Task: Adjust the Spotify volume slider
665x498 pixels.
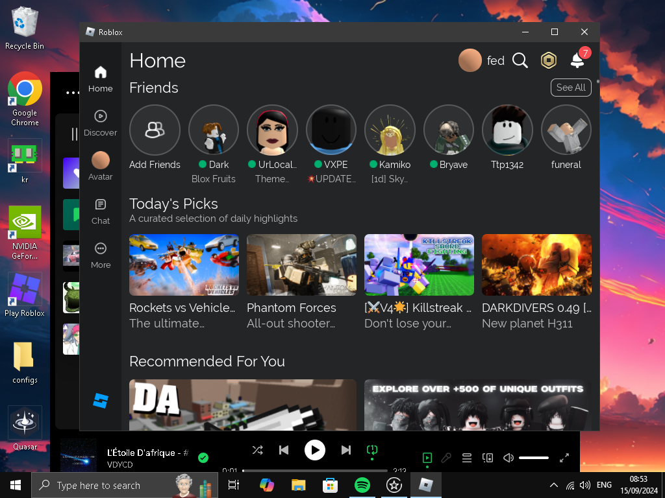Action: [534, 458]
